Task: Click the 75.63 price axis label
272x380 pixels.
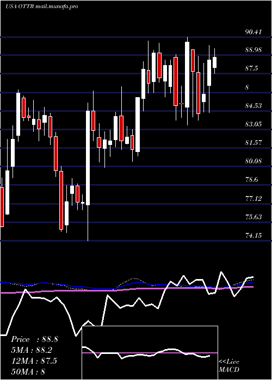Action: (254, 217)
